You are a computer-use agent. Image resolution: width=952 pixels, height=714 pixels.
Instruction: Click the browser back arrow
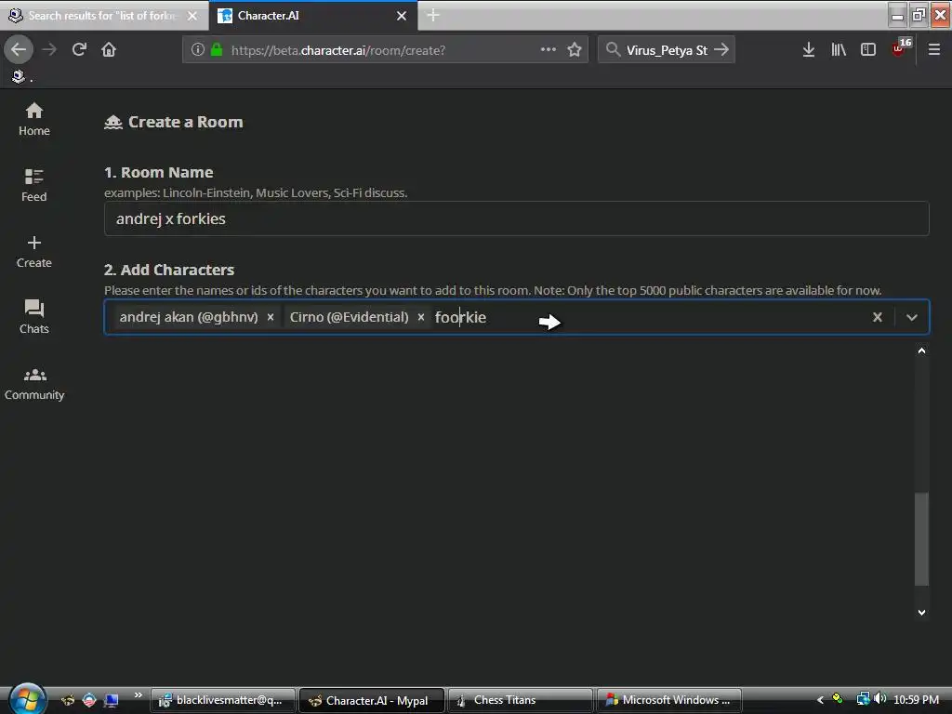(x=19, y=49)
